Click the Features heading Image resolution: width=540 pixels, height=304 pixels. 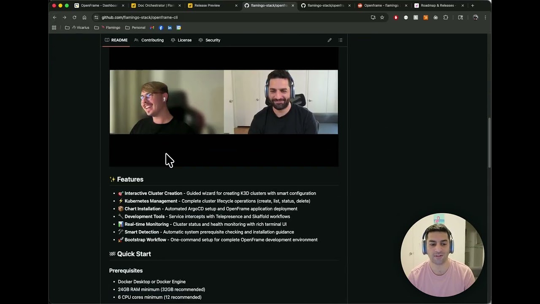click(x=130, y=179)
